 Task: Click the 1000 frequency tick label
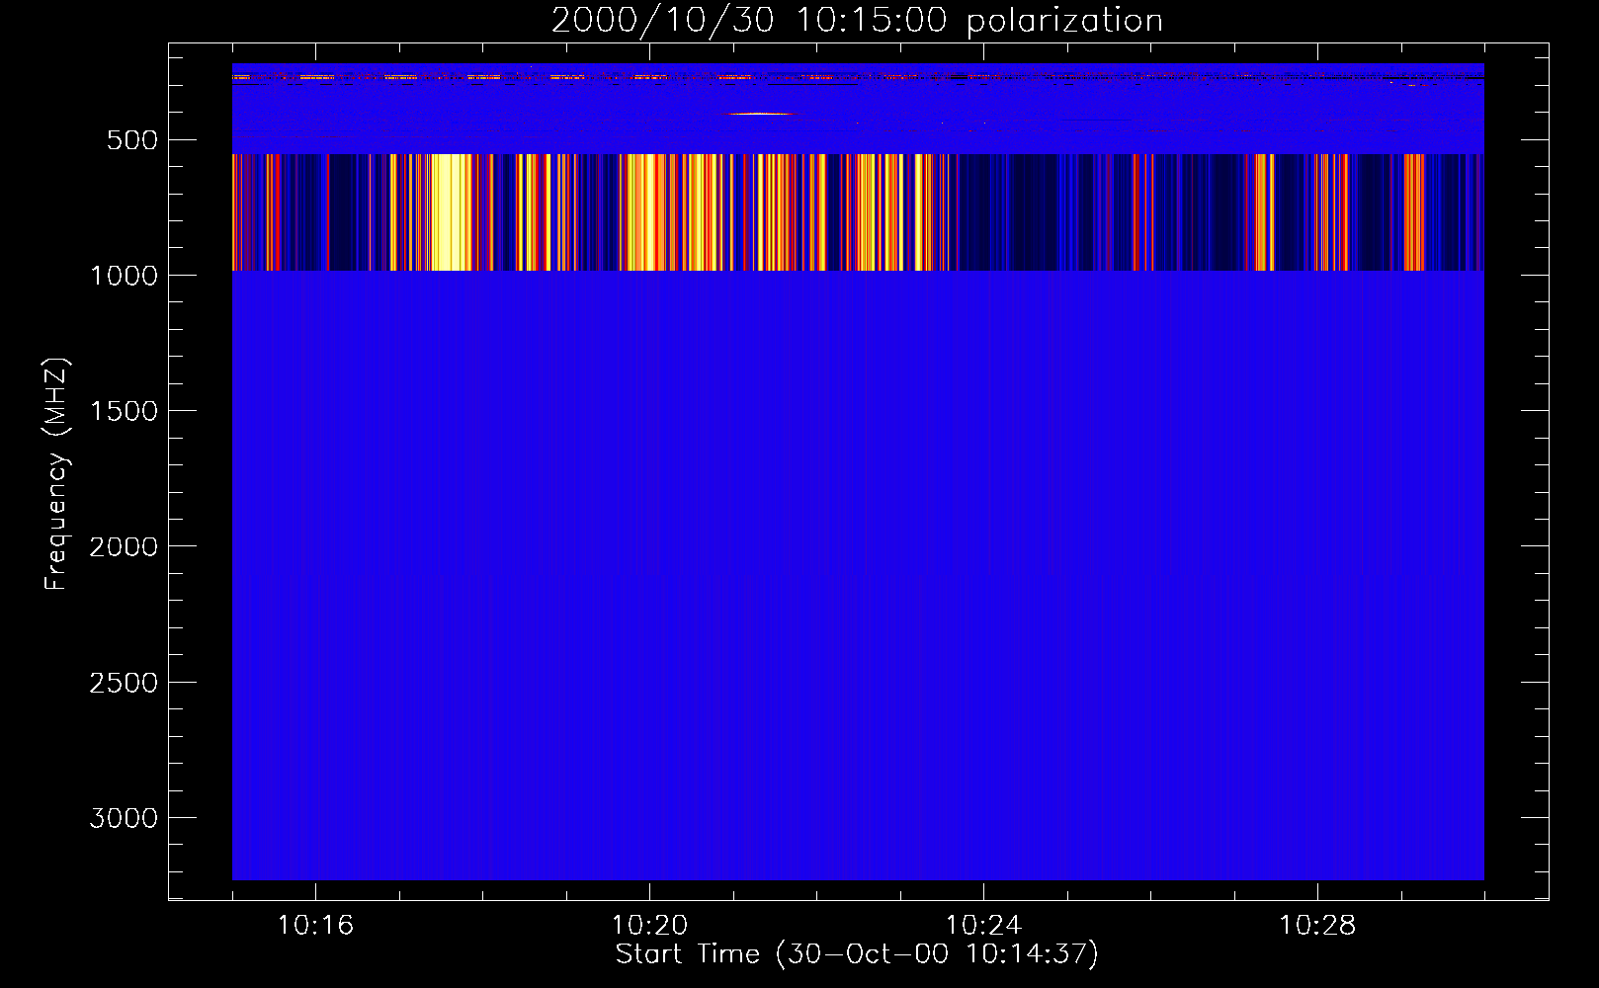pyautogui.click(x=124, y=276)
